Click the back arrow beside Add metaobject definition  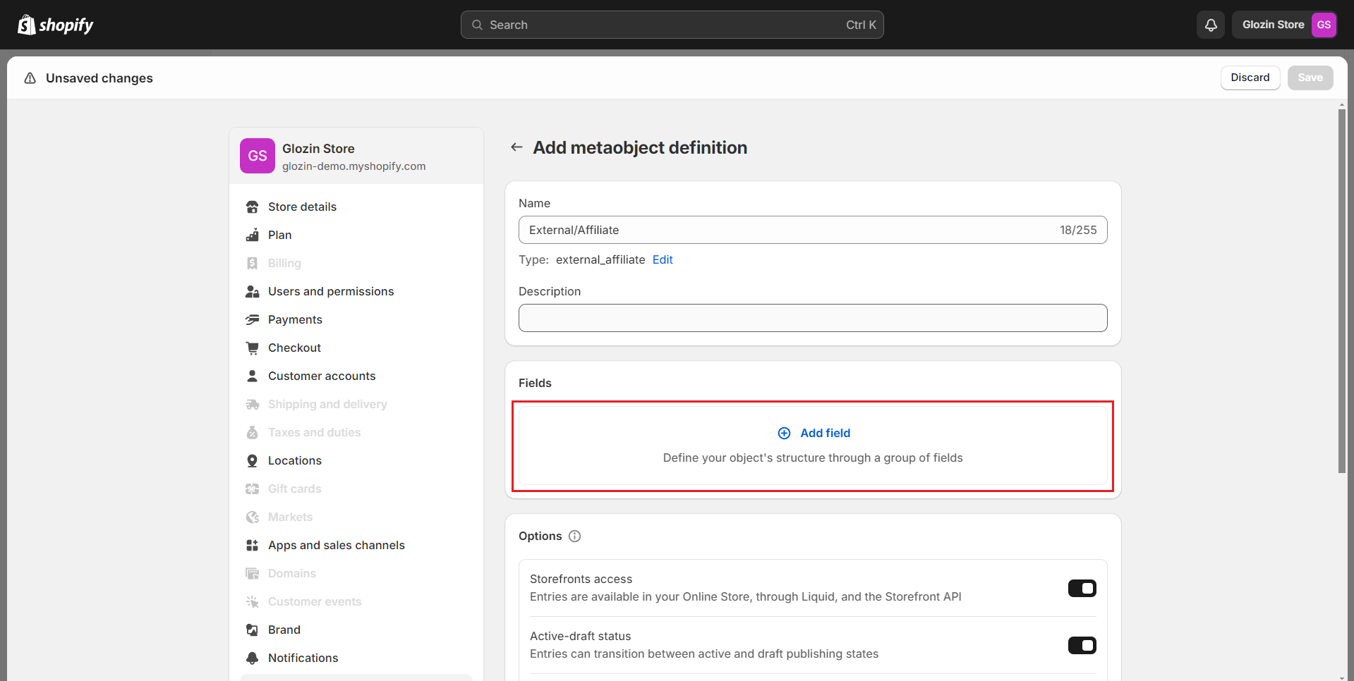516,147
